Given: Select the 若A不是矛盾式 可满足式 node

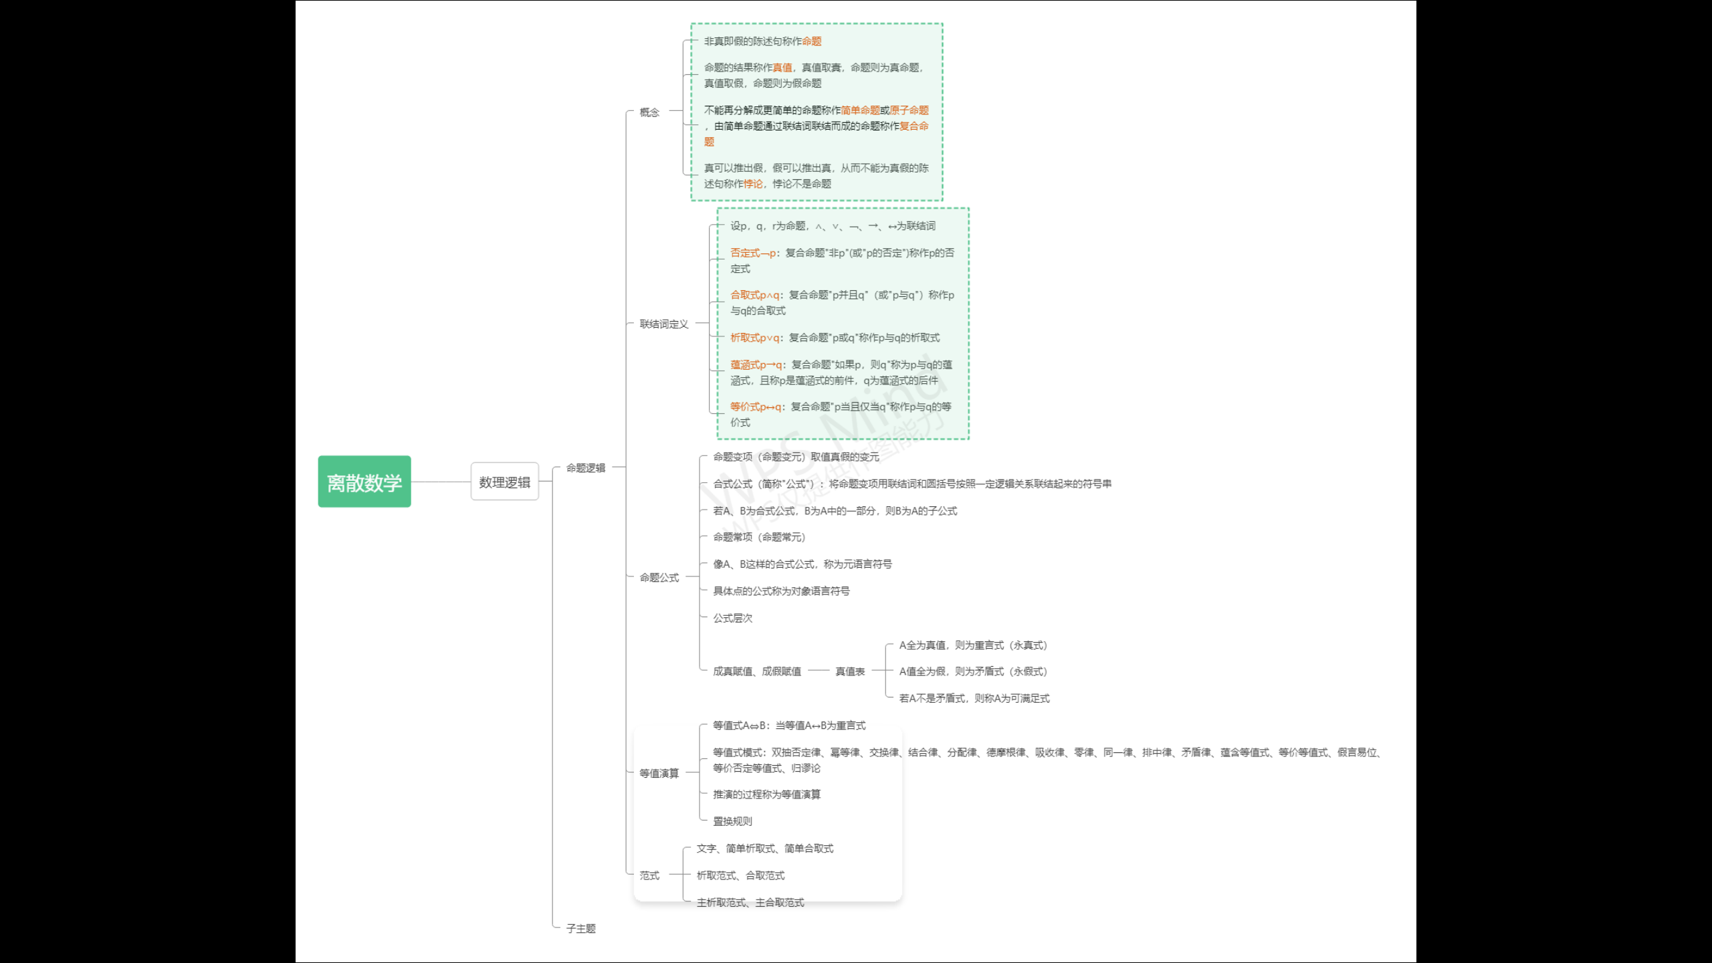Looking at the screenshot, I should [974, 699].
